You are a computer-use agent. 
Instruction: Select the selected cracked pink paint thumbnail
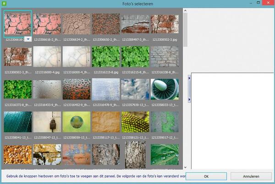pos(17,24)
